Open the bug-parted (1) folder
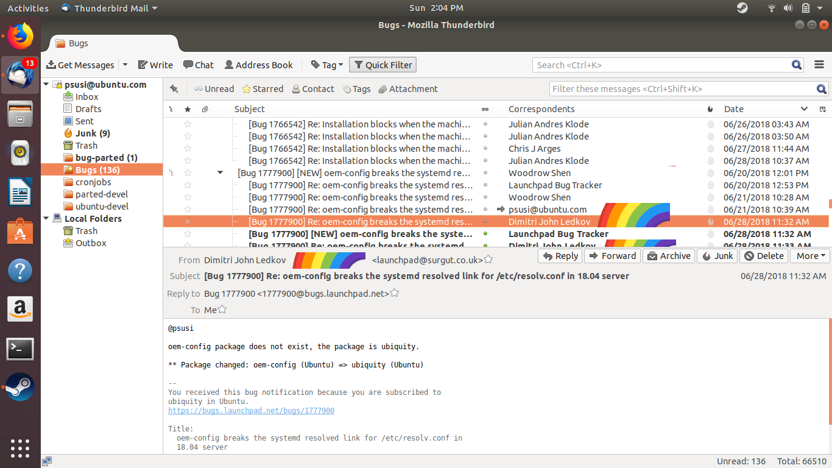The width and height of the screenshot is (832, 468). point(106,158)
